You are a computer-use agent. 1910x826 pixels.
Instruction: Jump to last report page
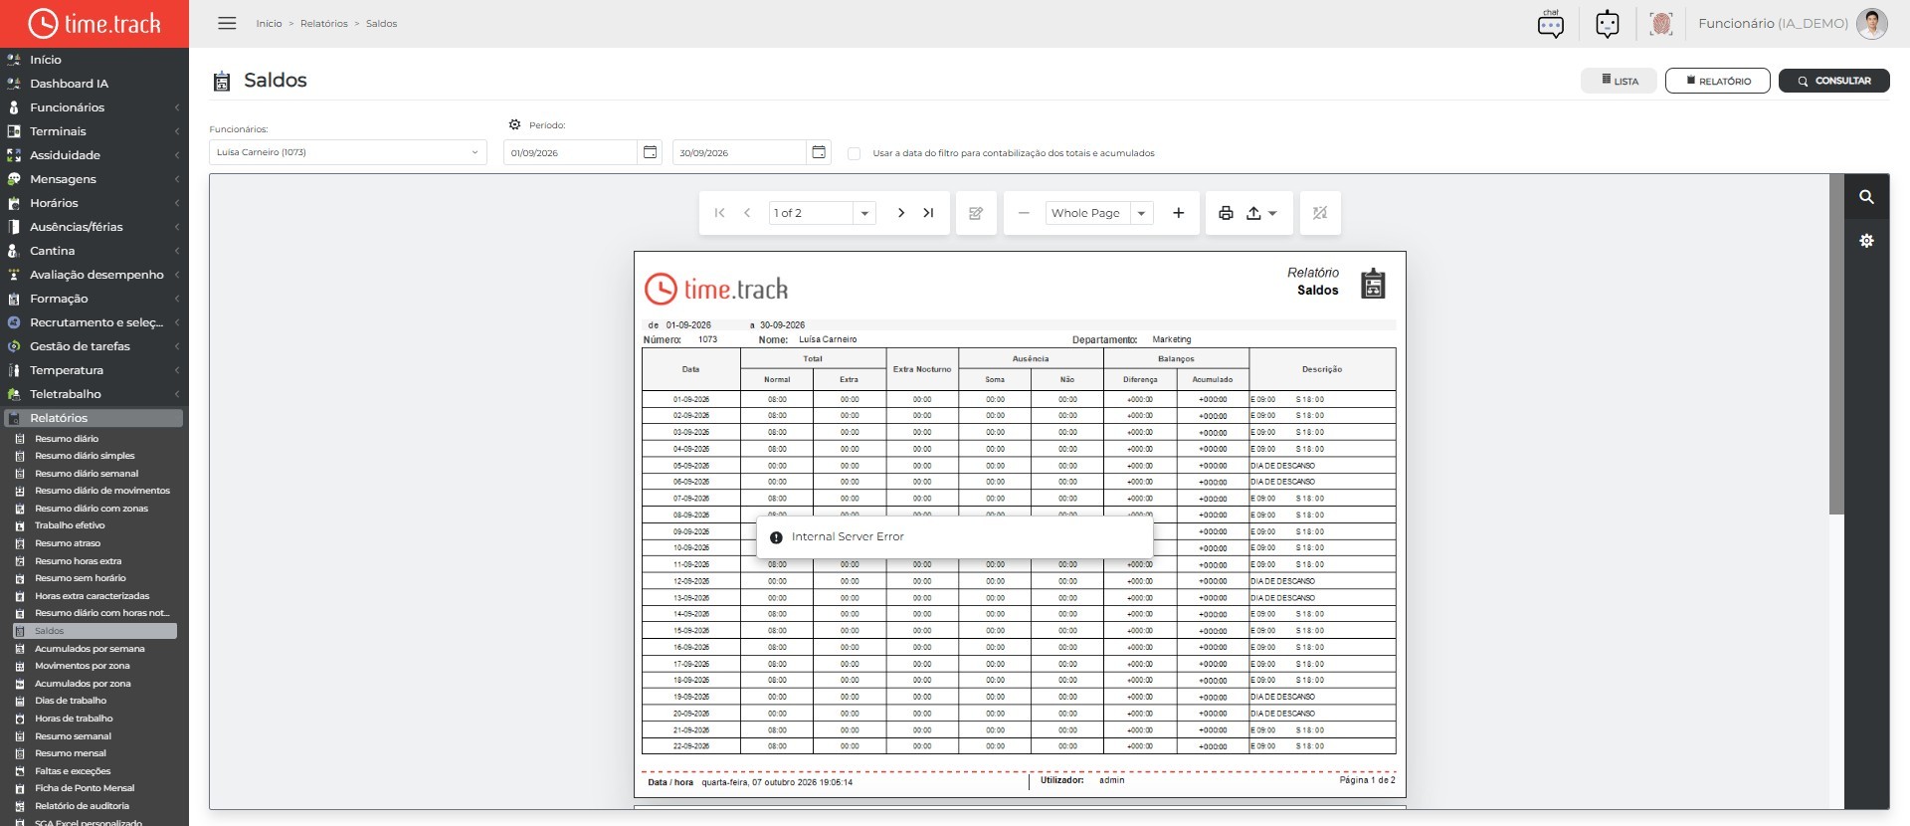coord(928,213)
